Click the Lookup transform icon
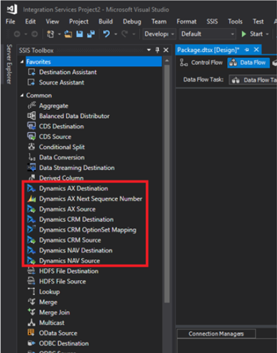This screenshot has height=353, width=277. [x=32, y=291]
